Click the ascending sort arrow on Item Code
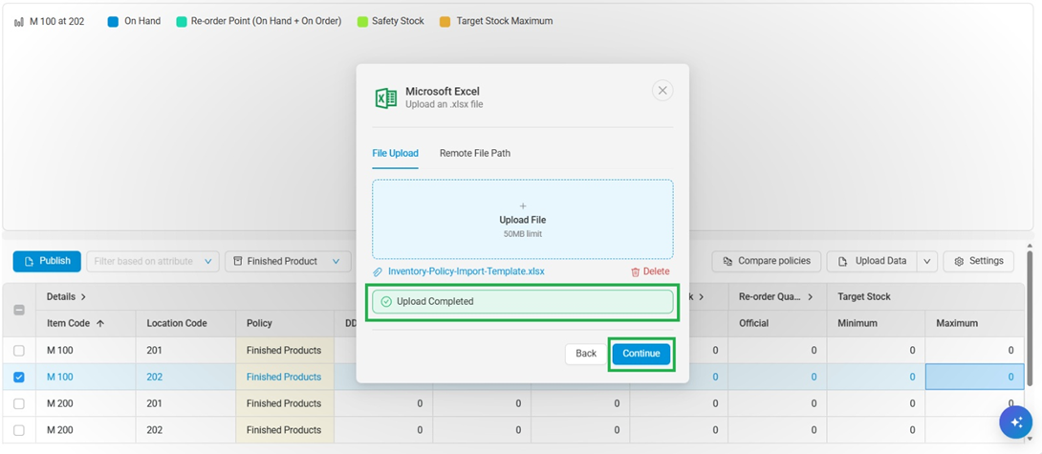The image size is (1042, 454). [100, 324]
